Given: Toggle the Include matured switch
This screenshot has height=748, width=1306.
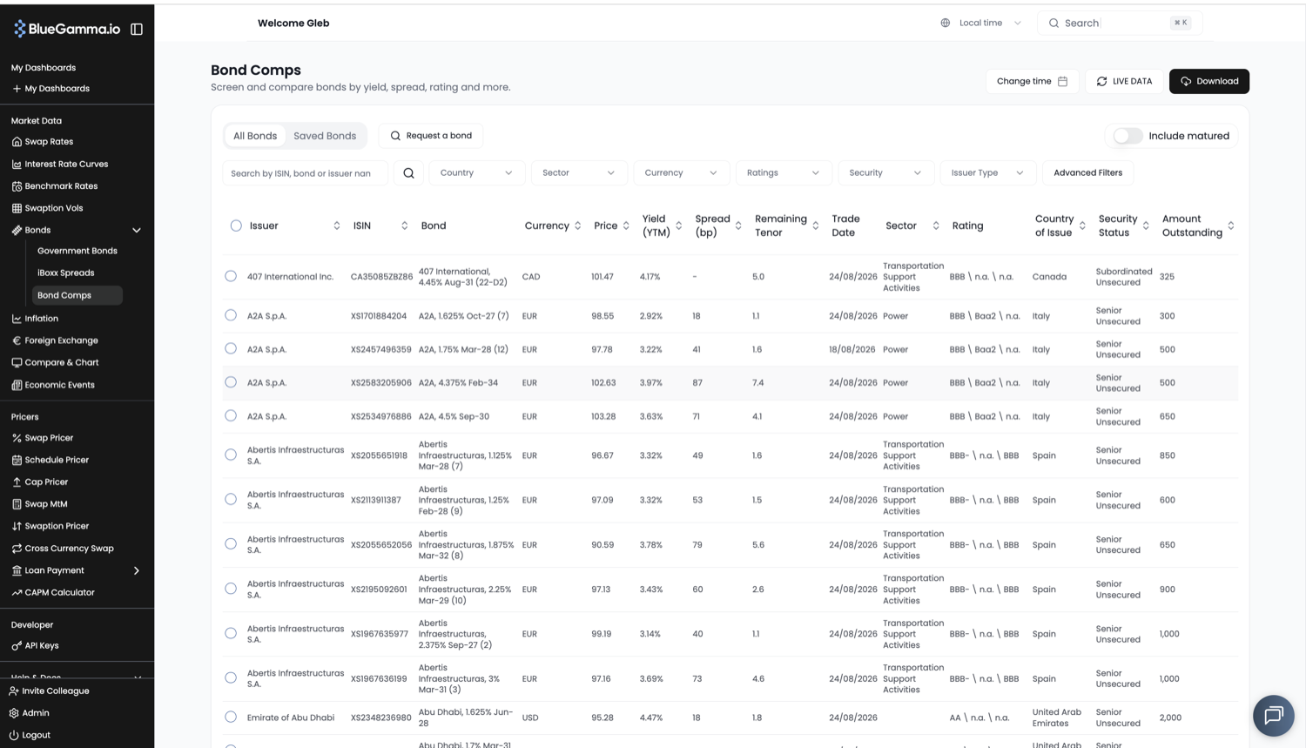Looking at the screenshot, I should click(x=1128, y=136).
